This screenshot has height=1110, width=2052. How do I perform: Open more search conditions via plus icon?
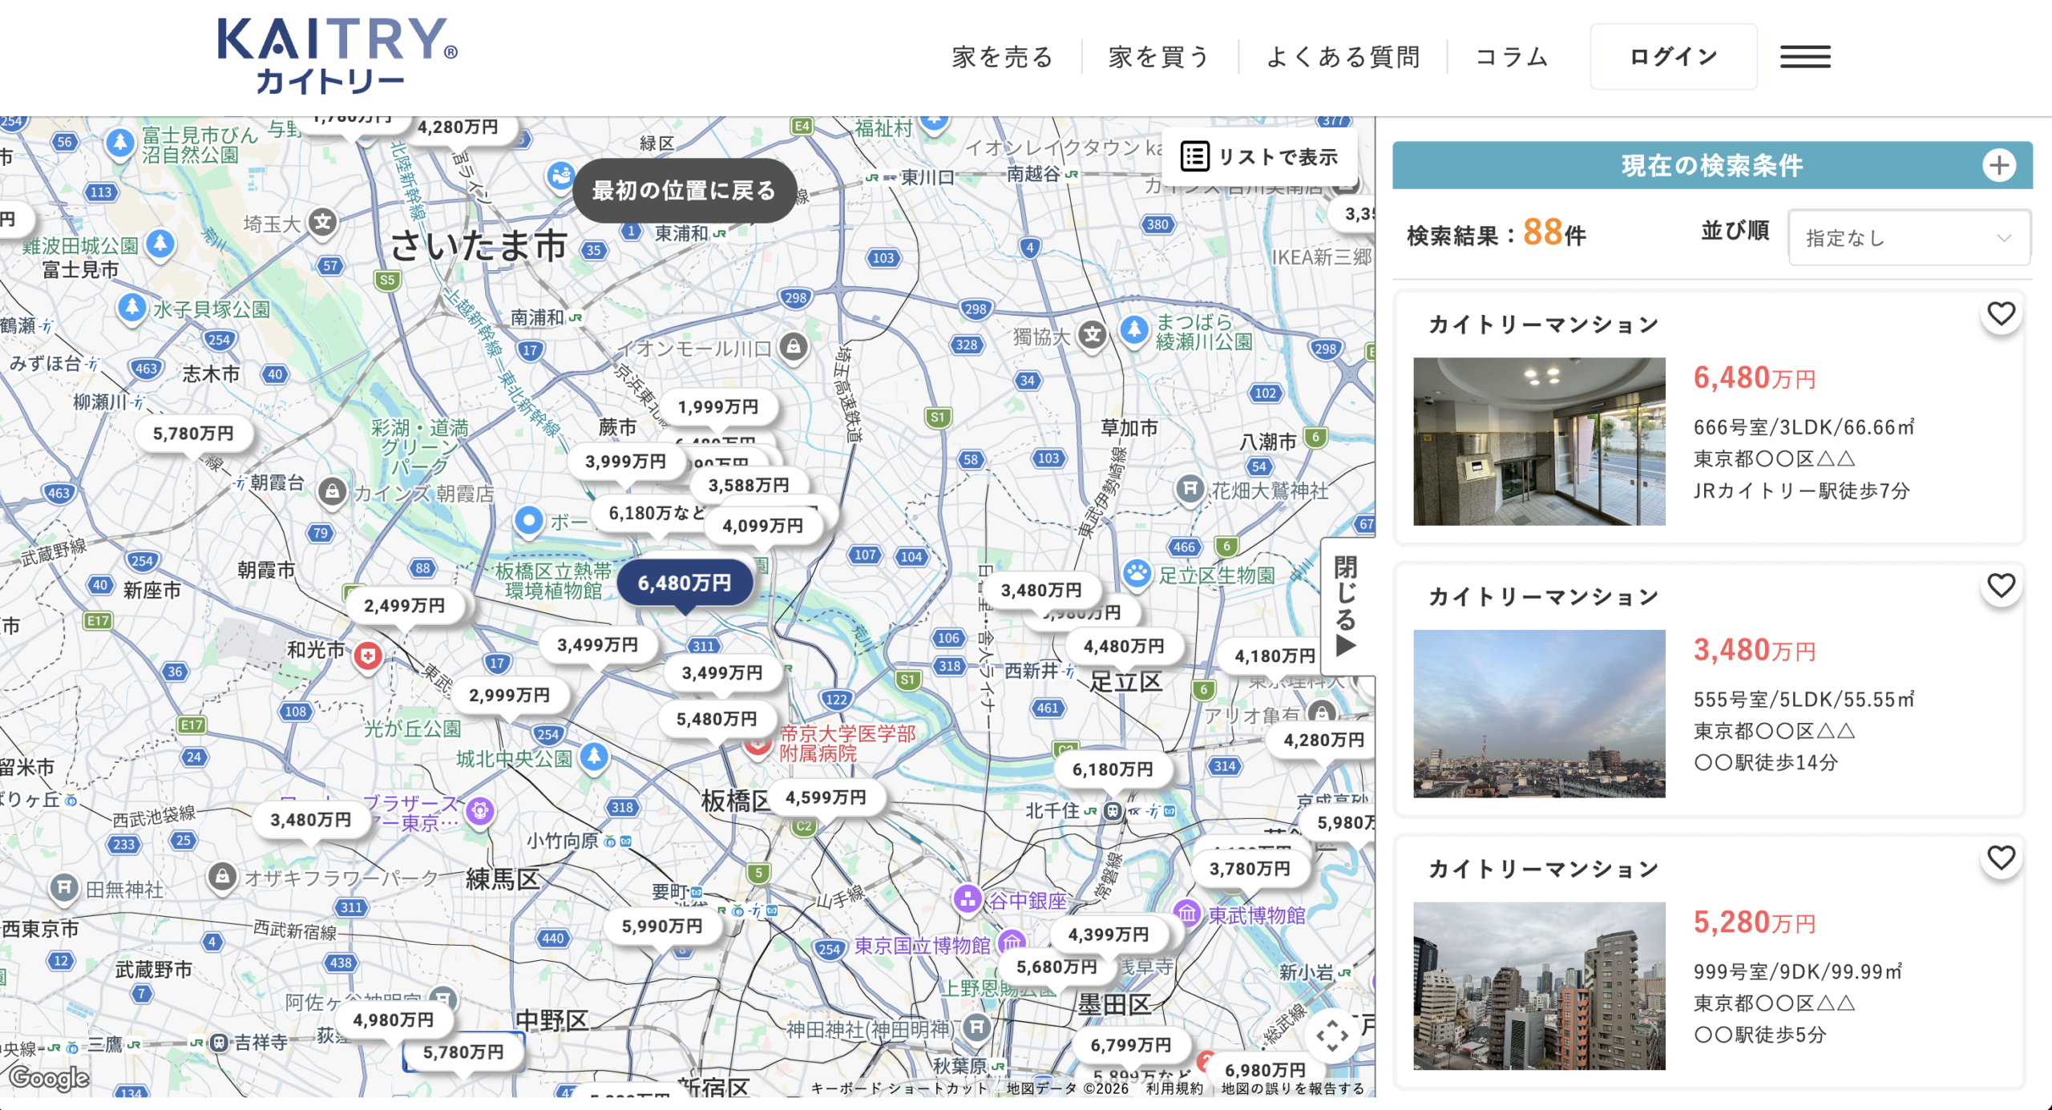(x=2000, y=165)
